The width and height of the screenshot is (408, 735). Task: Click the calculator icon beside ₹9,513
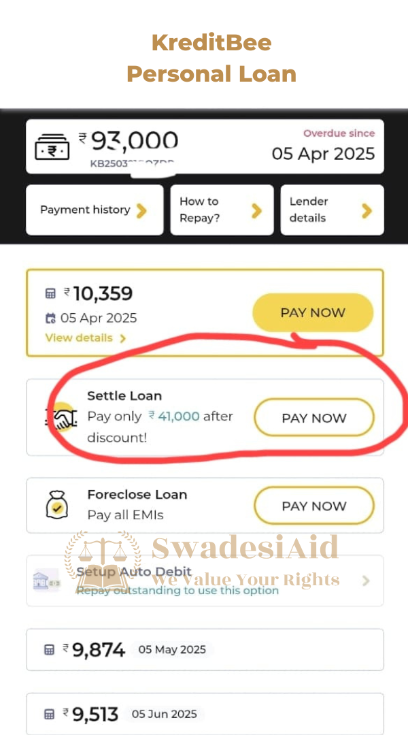49,714
